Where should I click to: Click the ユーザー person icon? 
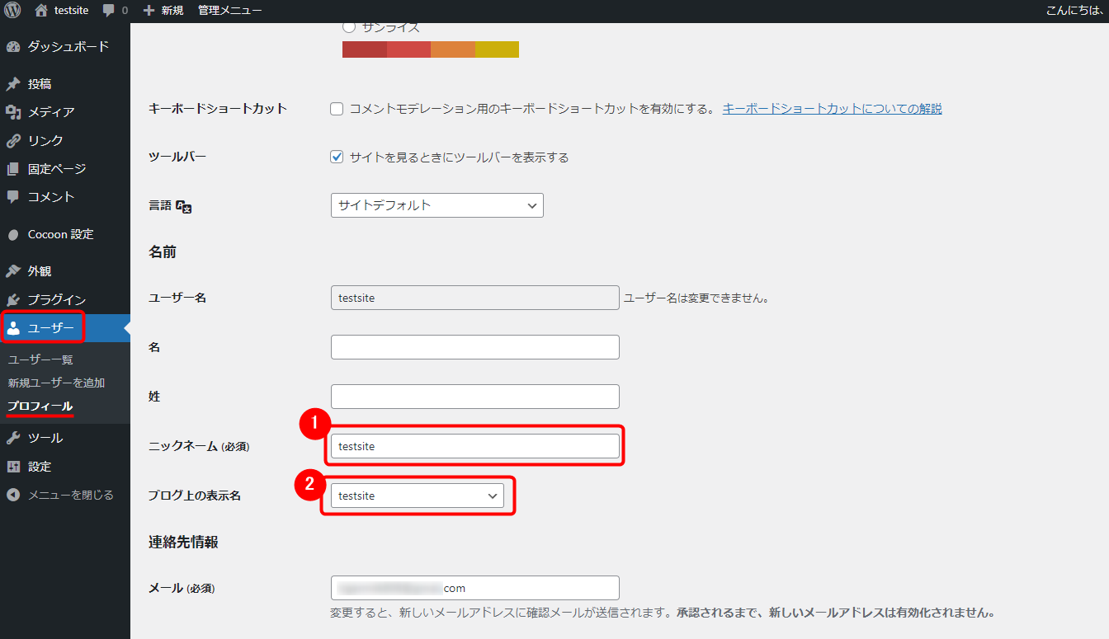12,328
